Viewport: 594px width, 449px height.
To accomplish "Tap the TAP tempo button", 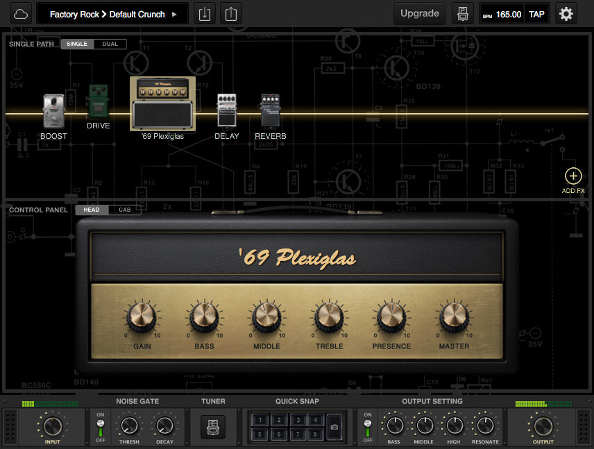I will click(x=536, y=15).
